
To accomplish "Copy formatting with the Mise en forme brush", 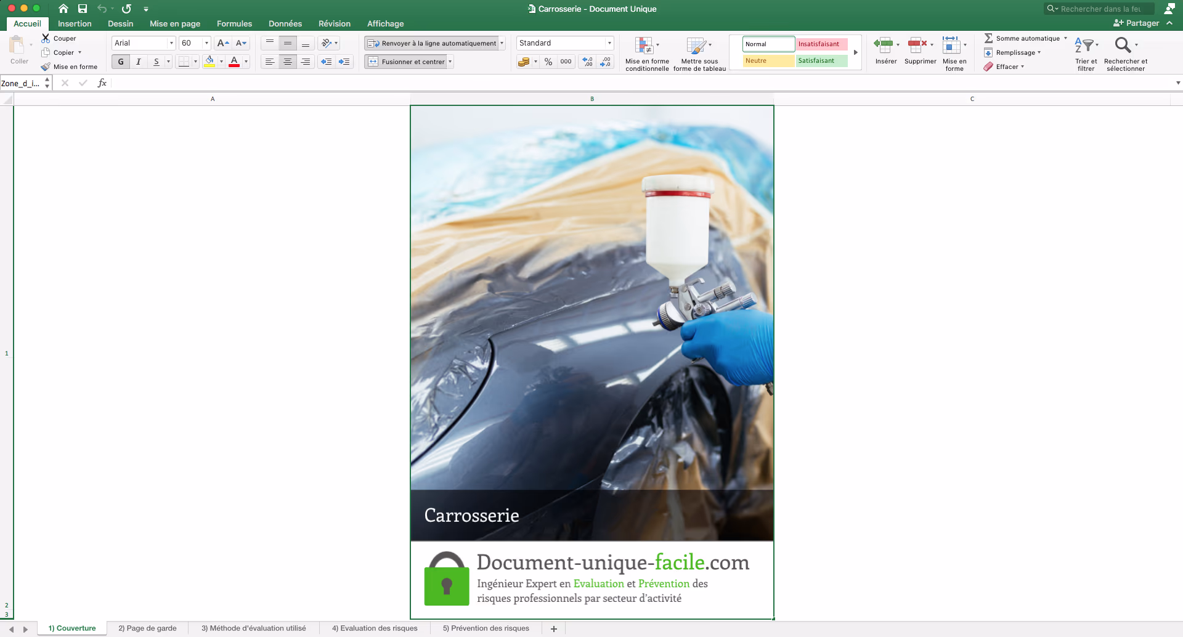I will pos(46,67).
